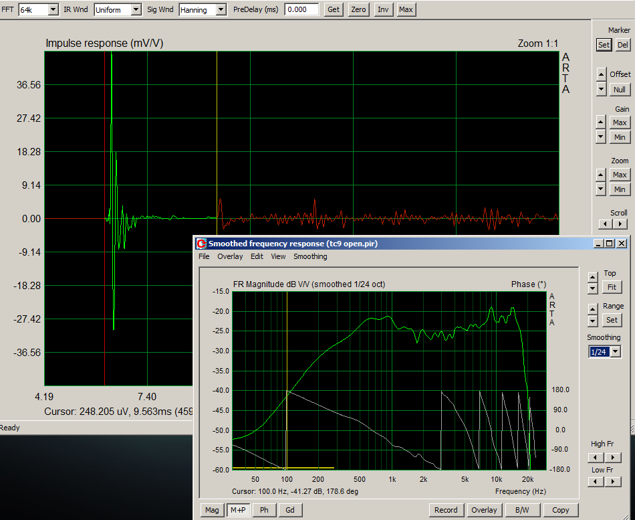The height and width of the screenshot is (520, 635).
Task: Open the Sig Wnd dropdown
Action: coord(221,10)
